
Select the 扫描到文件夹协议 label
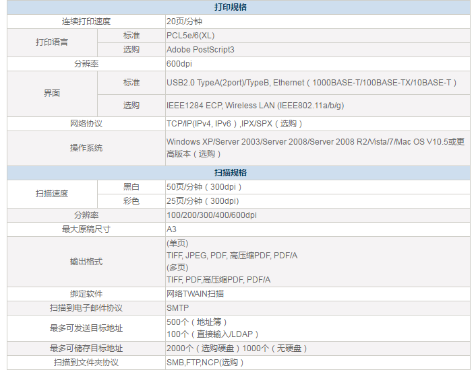click(86, 363)
